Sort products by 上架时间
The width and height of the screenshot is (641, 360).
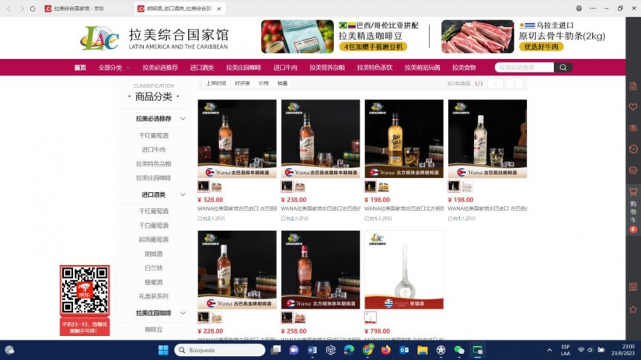coord(216,83)
